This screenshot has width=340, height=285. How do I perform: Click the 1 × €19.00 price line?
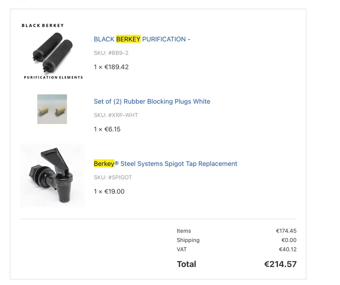109,192
